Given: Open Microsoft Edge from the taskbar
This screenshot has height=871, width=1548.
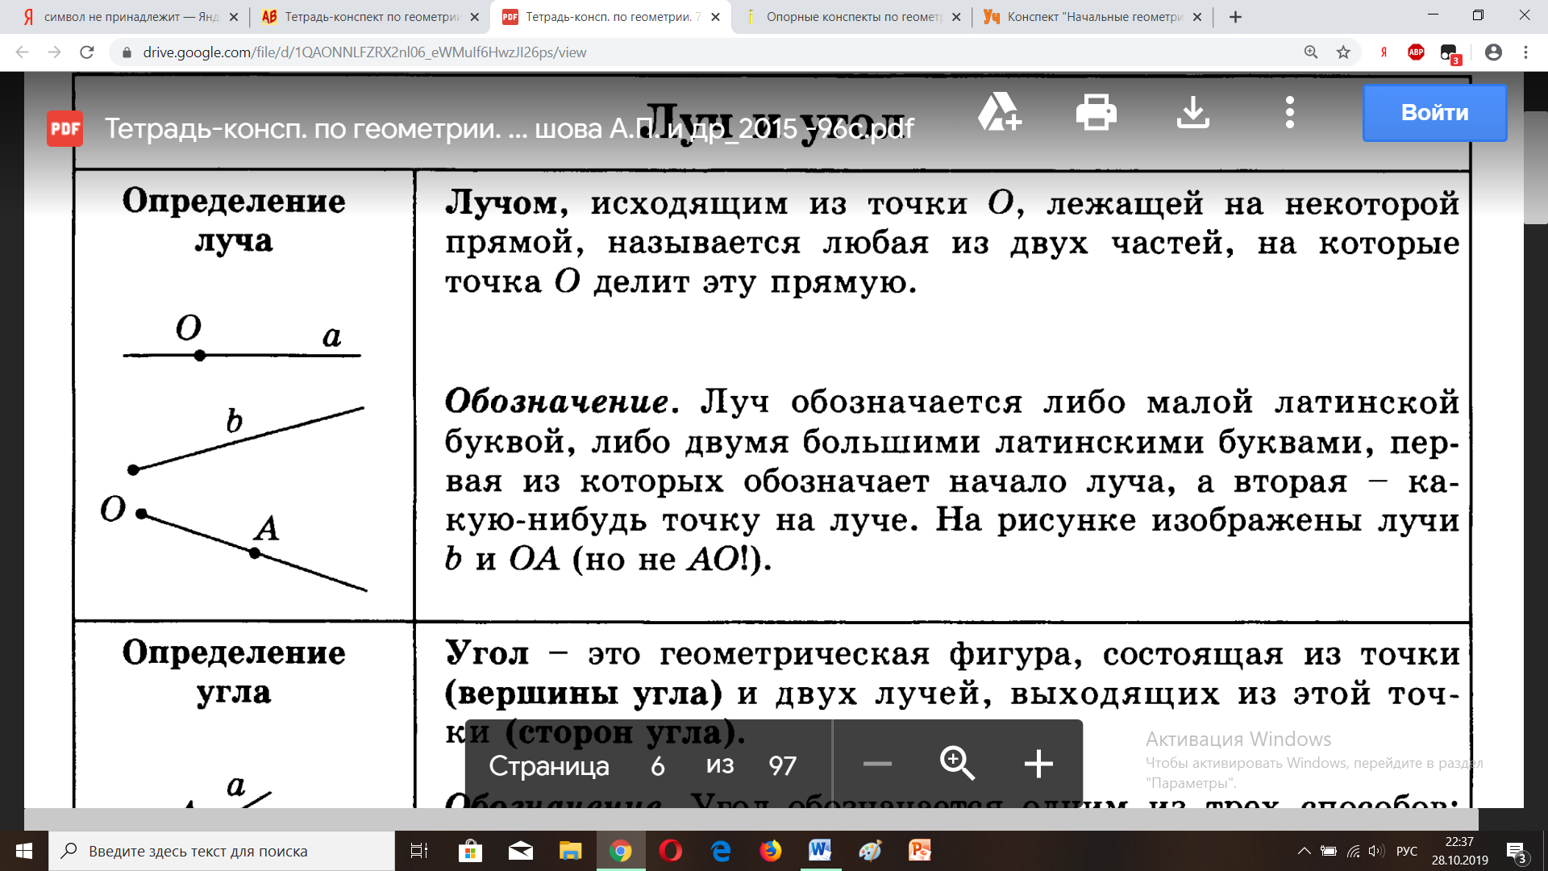Looking at the screenshot, I should point(721,851).
